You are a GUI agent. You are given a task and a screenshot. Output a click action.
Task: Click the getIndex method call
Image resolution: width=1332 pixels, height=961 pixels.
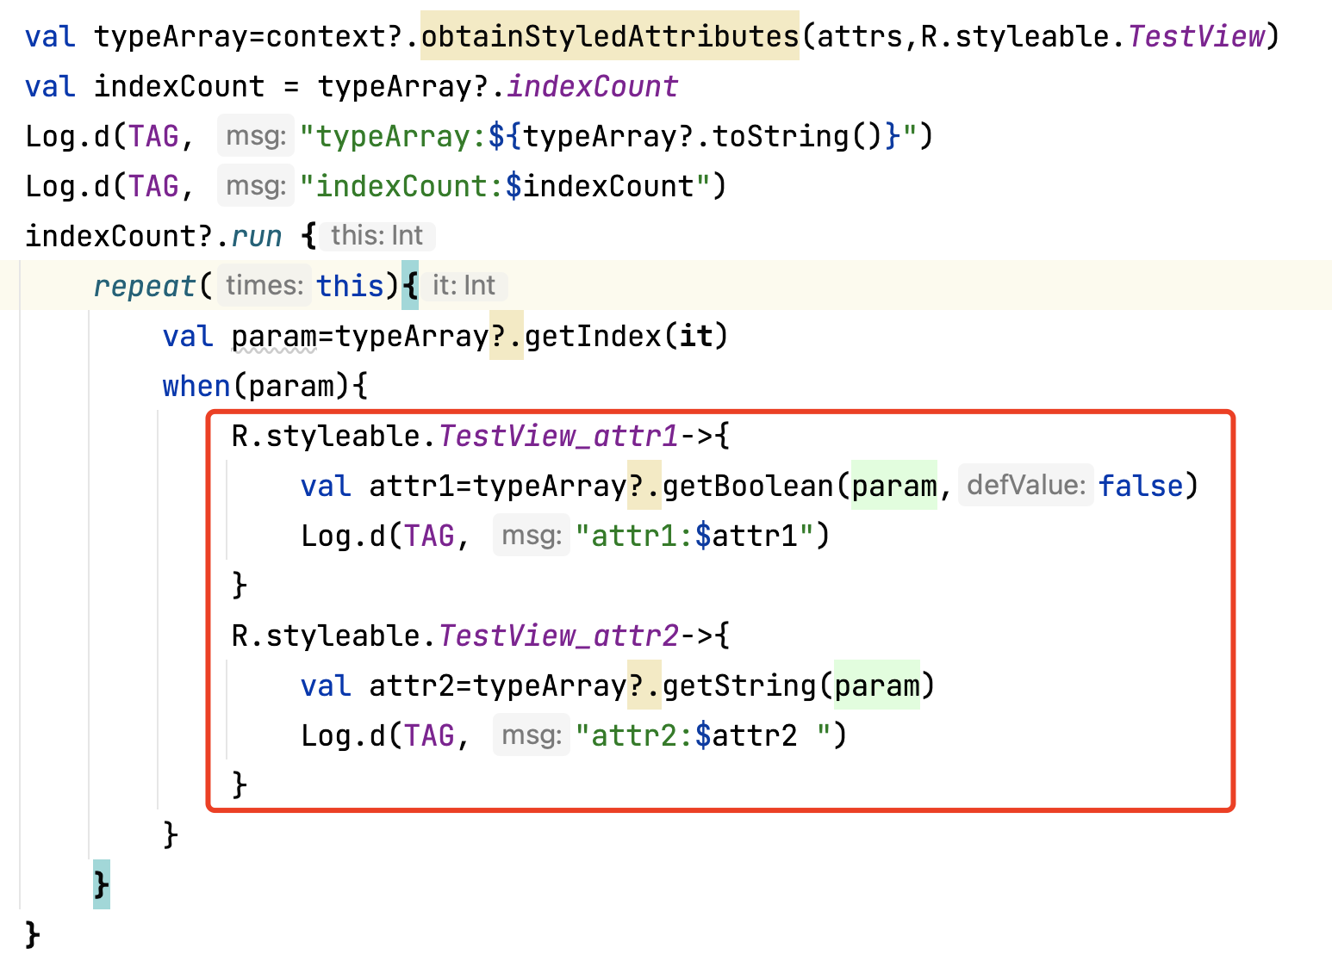tap(593, 336)
